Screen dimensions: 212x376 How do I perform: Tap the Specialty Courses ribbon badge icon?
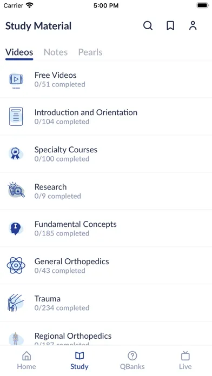pos(16,153)
